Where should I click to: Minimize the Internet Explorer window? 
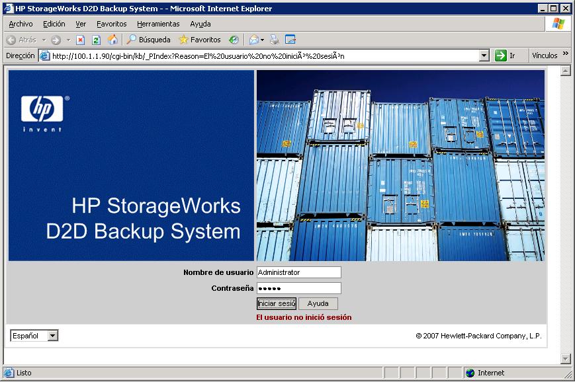tap(543, 9)
